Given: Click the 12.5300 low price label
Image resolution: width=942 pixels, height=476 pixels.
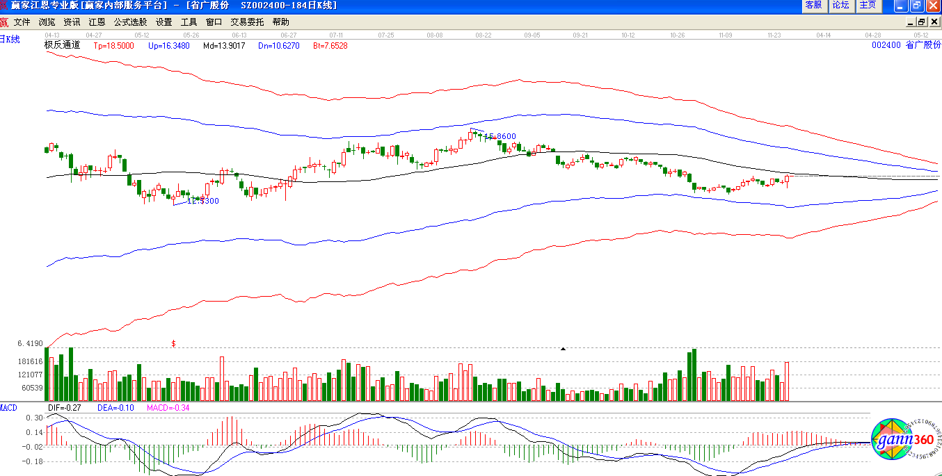Looking at the screenshot, I should click(x=203, y=202).
